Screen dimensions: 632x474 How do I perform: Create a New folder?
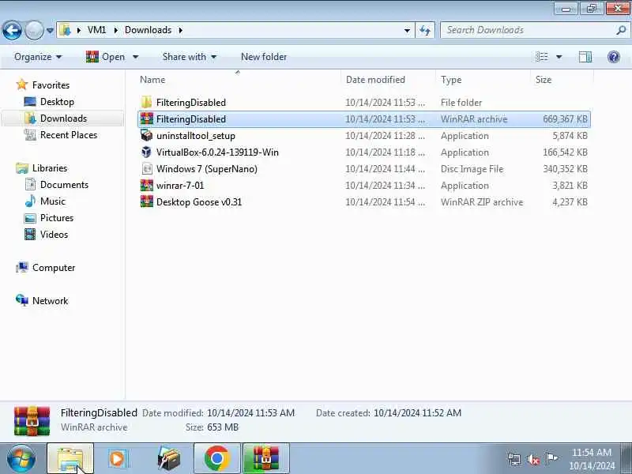(x=264, y=57)
